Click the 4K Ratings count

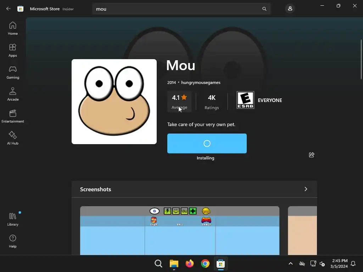coord(212,102)
